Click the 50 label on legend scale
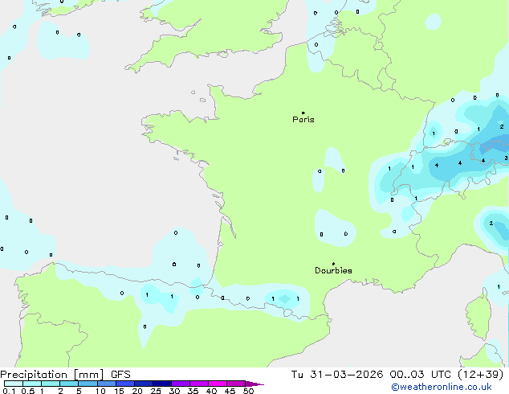 [248, 391]
